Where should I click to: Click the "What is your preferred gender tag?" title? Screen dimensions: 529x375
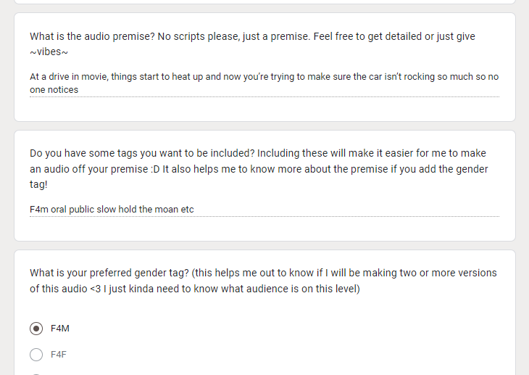[x=263, y=281]
